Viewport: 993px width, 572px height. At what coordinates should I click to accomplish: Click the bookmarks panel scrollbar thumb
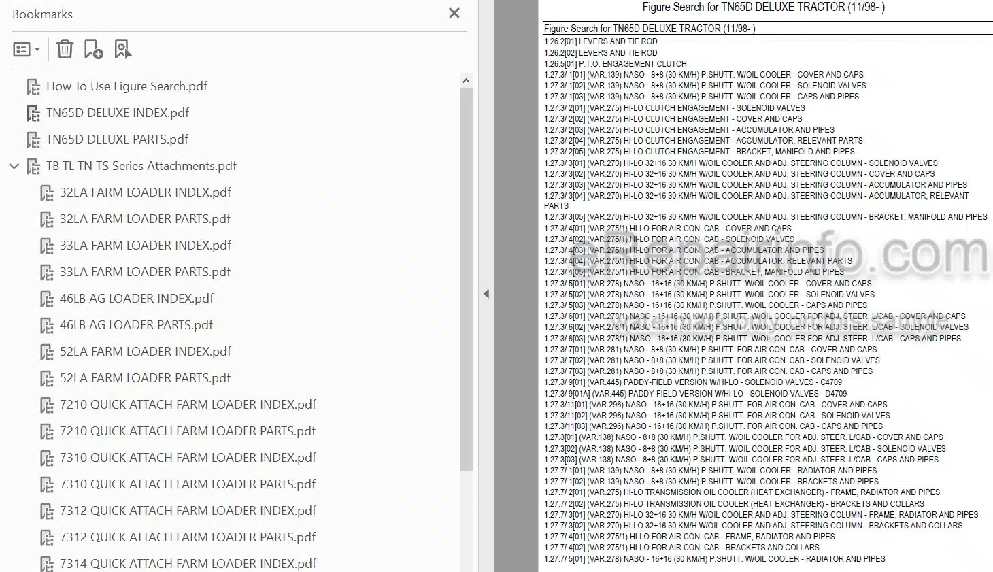[x=466, y=279]
